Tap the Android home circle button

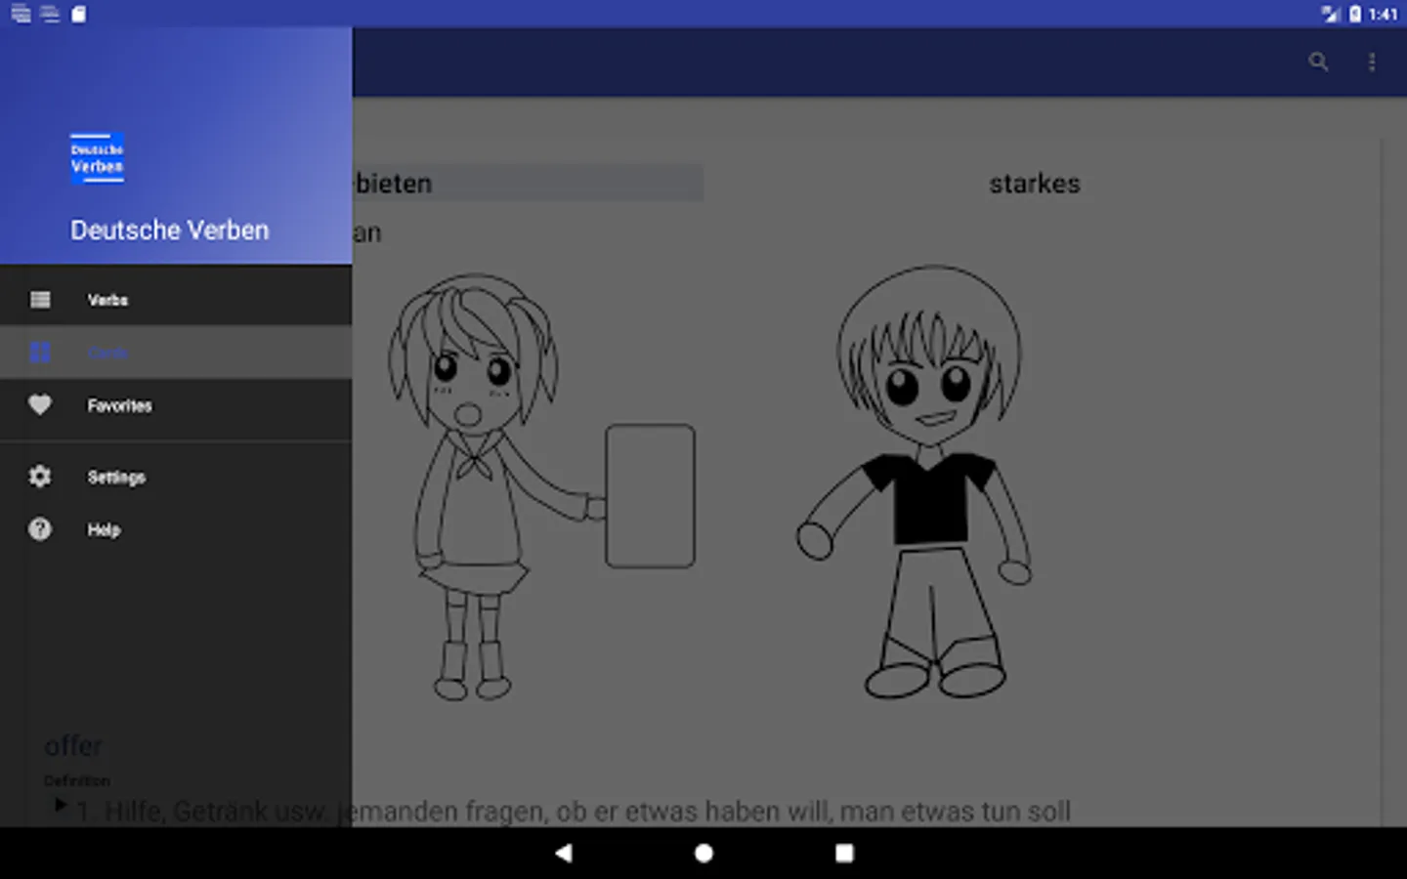pyautogui.click(x=703, y=853)
